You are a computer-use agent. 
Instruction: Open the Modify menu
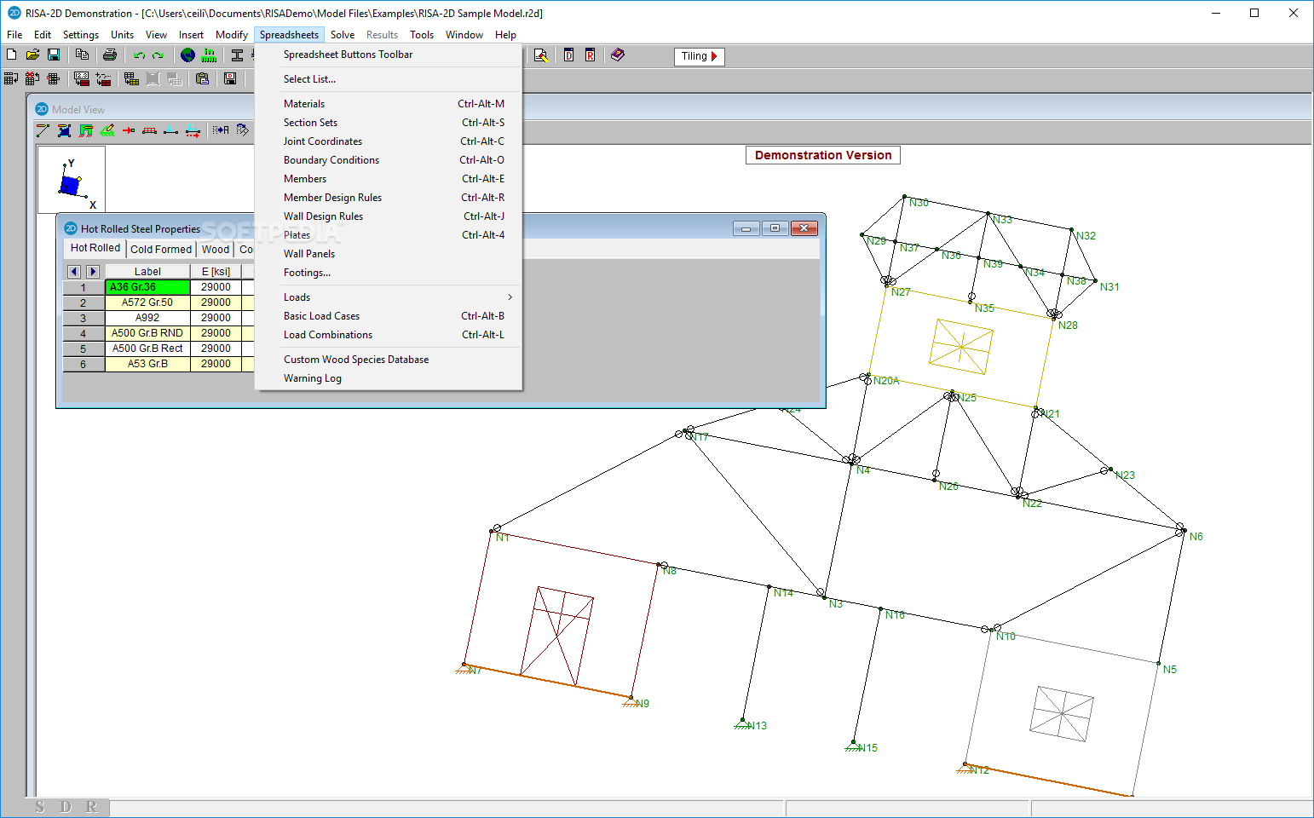click(x=231, y=35)
